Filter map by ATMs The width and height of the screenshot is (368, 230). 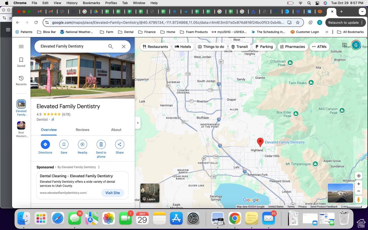click(319, 47)
